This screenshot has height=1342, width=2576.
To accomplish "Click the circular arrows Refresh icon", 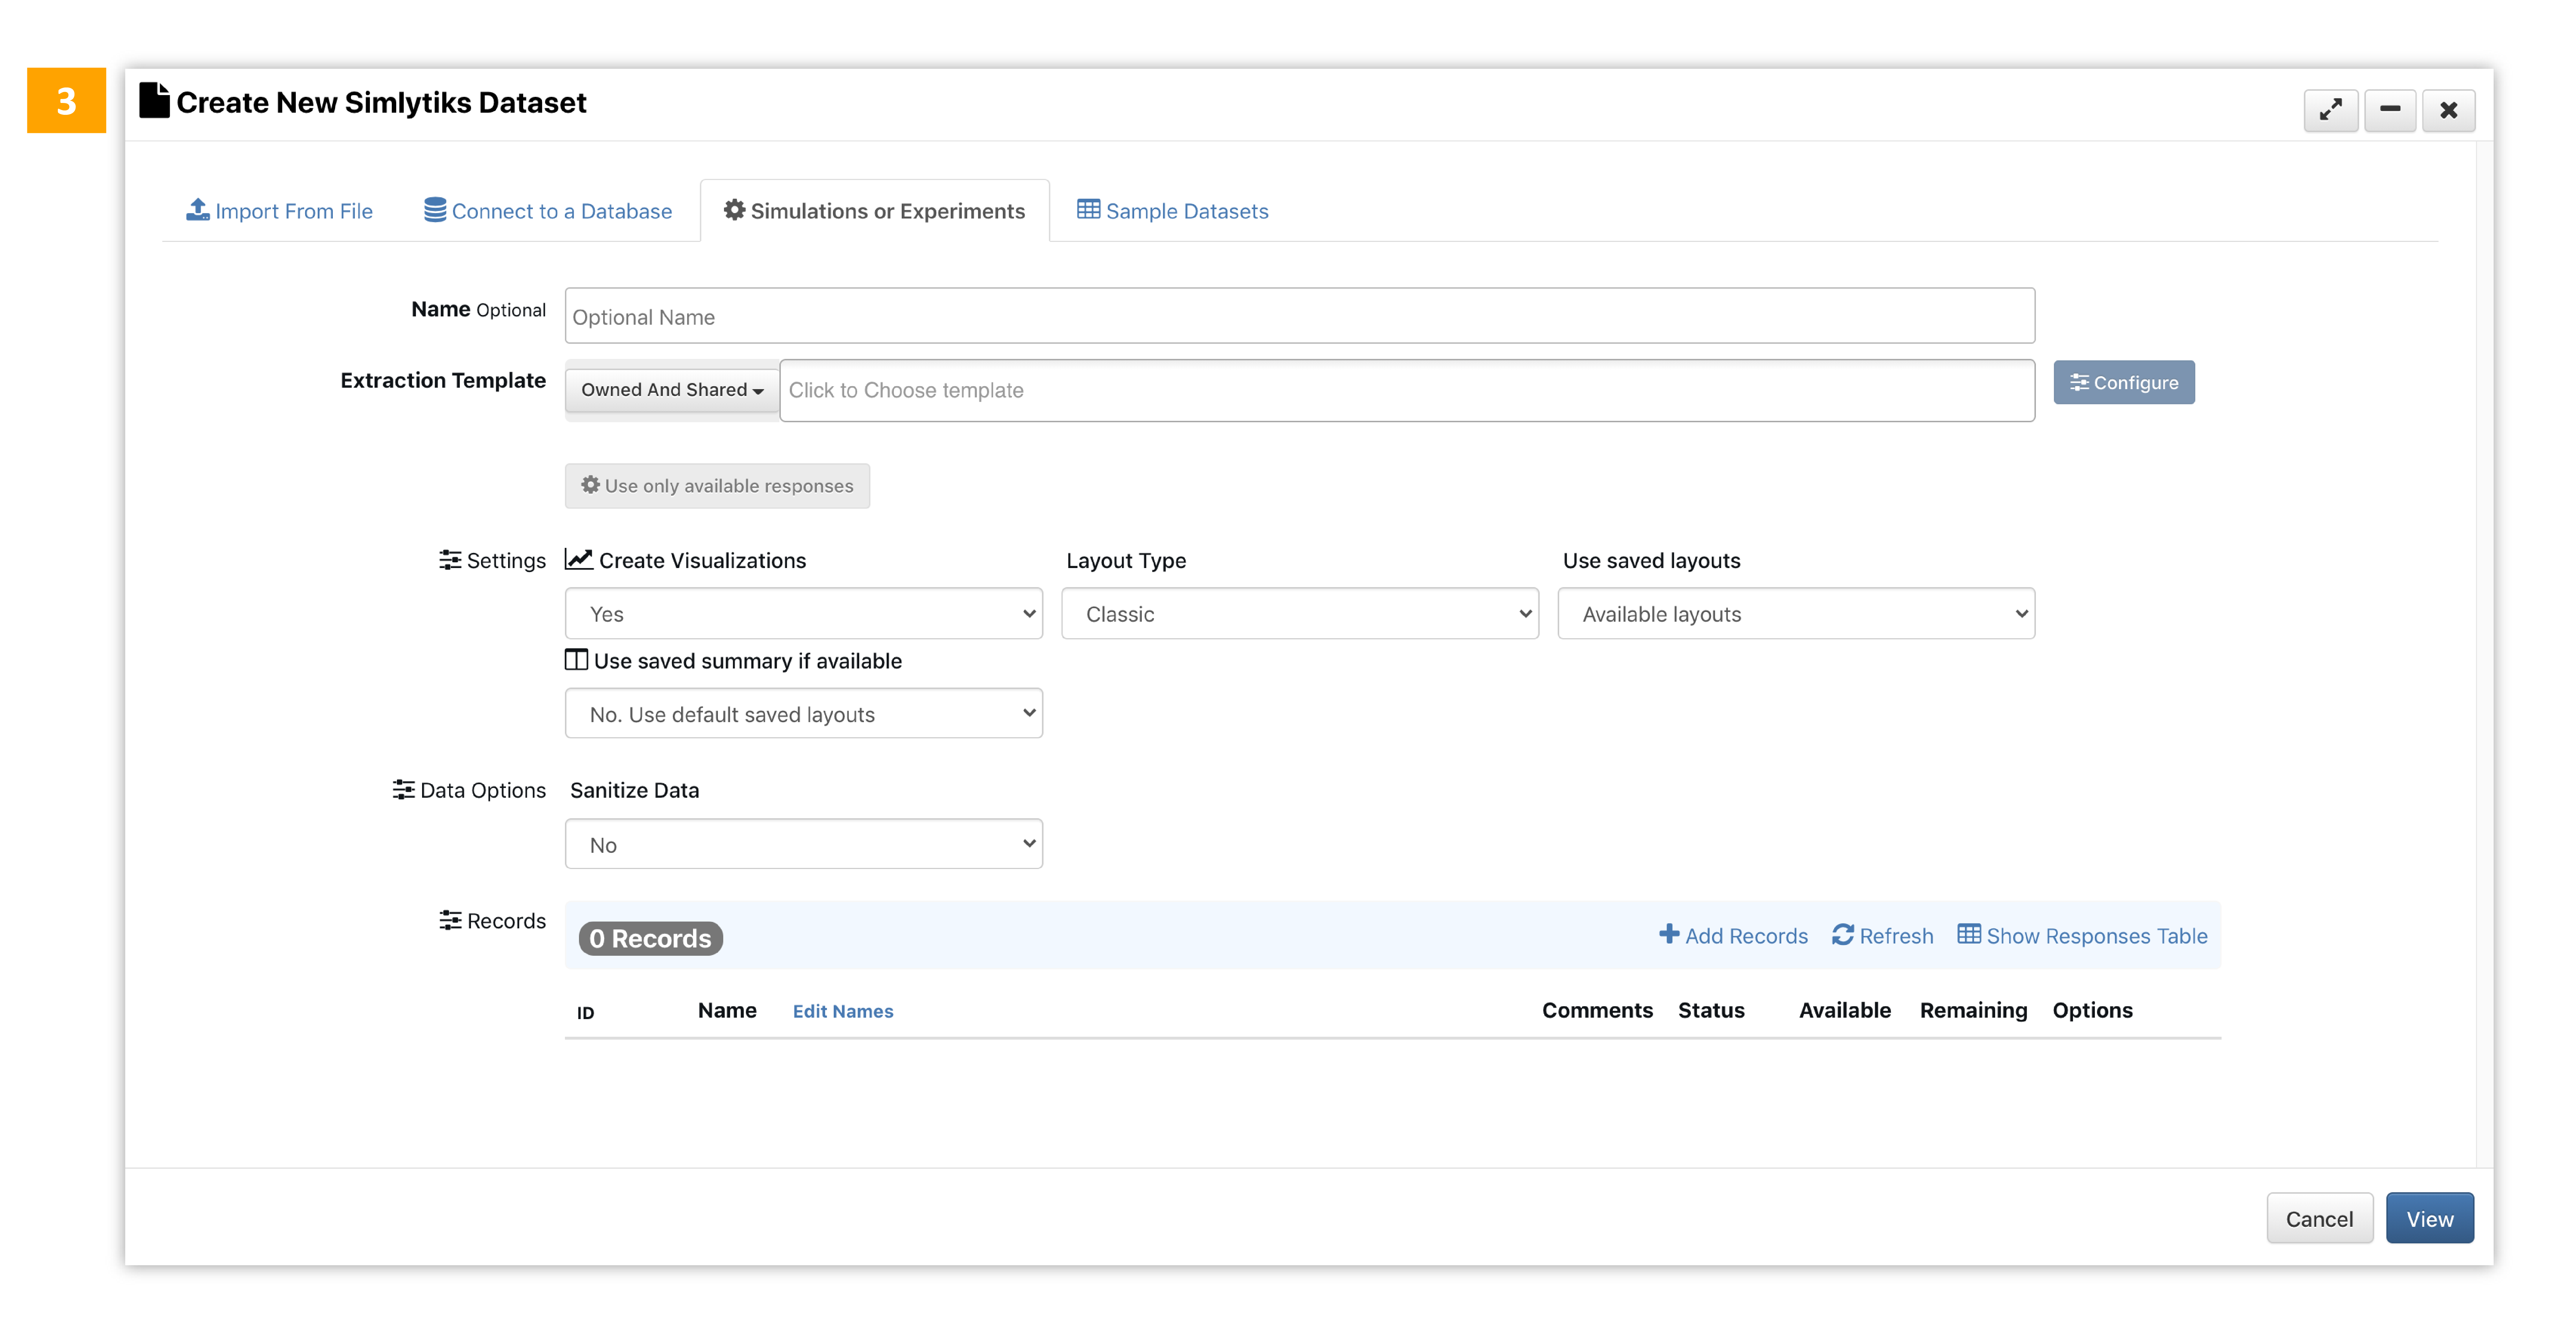I will pyautogui.click(x=1843, y=935).
